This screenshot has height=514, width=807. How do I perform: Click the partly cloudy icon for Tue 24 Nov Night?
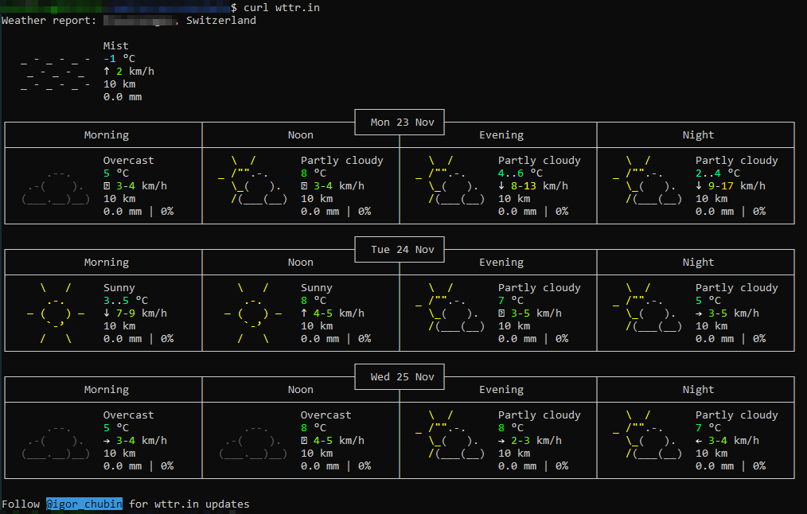pyautogui.click(x=648, y=307)
